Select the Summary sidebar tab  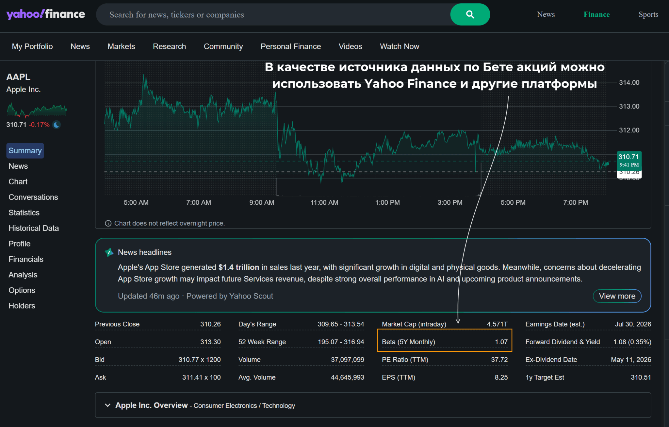pos(25,151)
